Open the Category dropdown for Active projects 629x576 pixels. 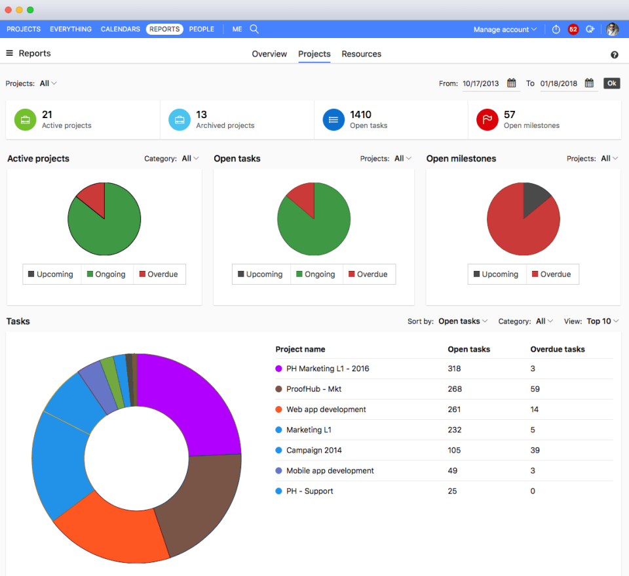click(x=189, y=158)
